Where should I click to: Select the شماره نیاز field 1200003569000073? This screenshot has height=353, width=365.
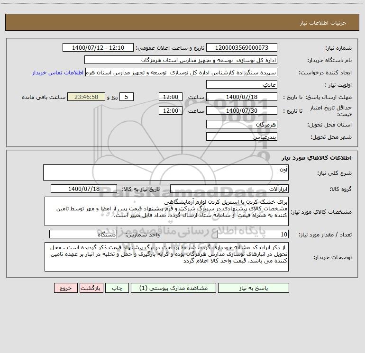pos(242,47)
